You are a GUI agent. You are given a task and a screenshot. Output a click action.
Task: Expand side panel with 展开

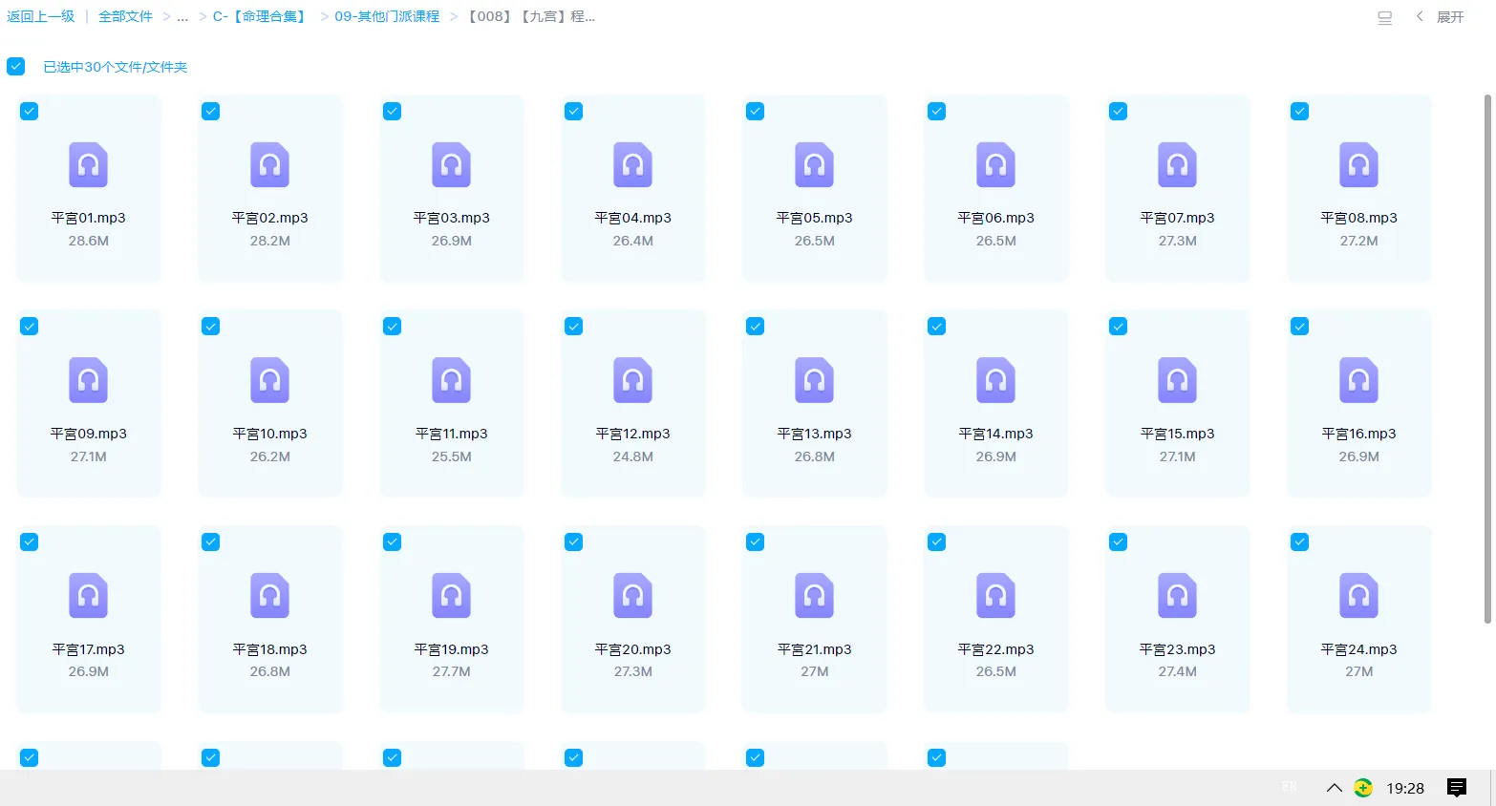[x=1440, y=17]
